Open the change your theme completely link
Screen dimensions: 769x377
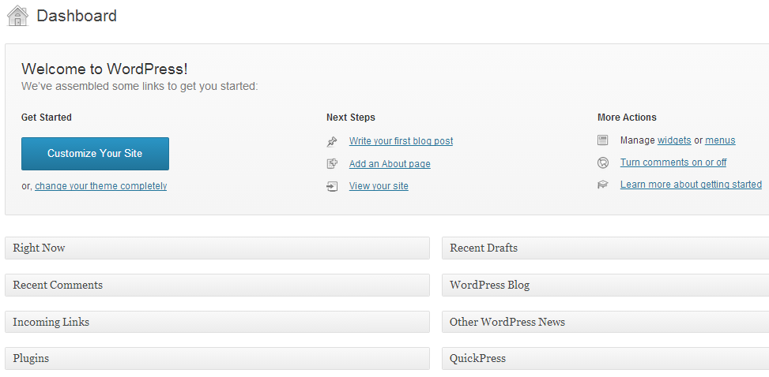101,186
